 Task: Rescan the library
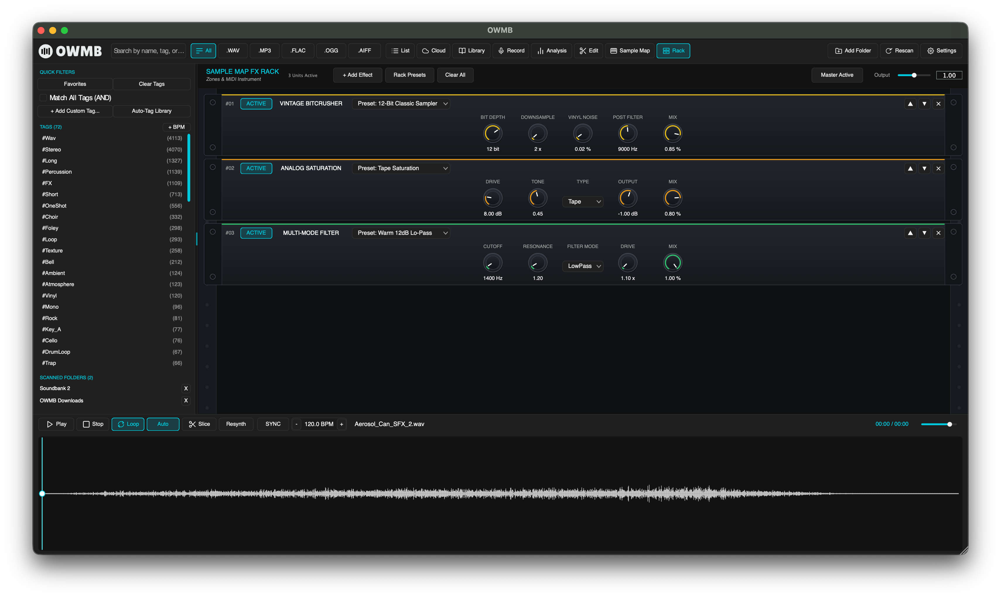pyautogui.click(x=899, y=51)
